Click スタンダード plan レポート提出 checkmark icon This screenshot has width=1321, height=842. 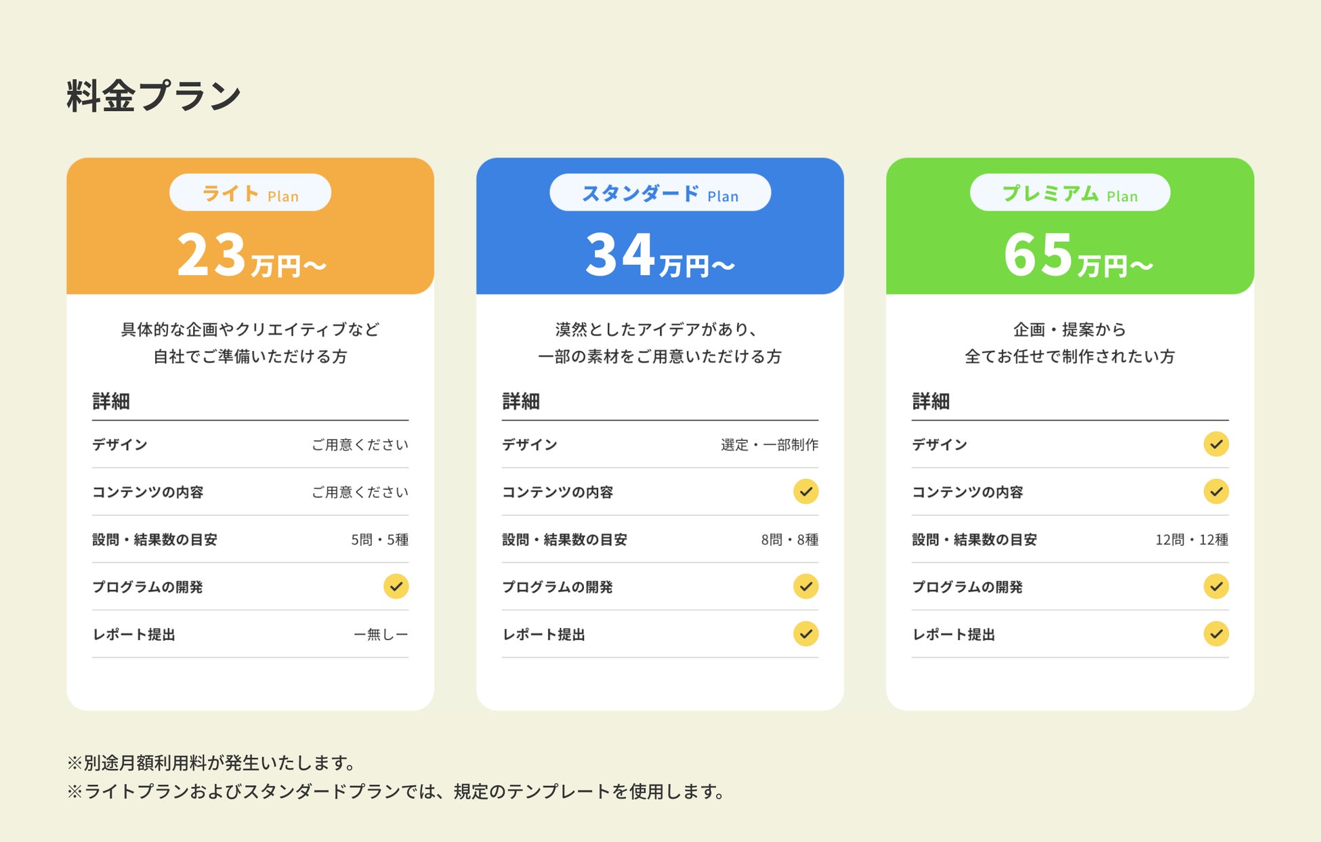(x=805, y=634)
